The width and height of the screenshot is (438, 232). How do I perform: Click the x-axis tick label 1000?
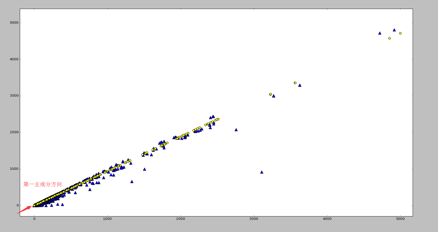[x=107, y=219]
